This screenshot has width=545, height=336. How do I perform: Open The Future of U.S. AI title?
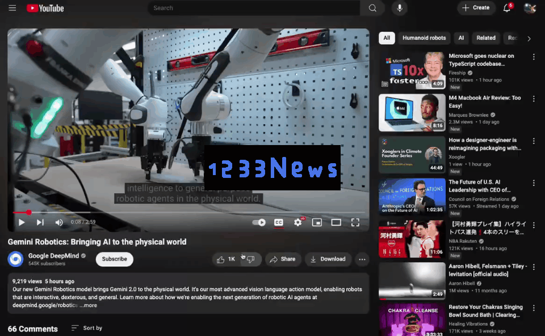(x=480, y=186)
